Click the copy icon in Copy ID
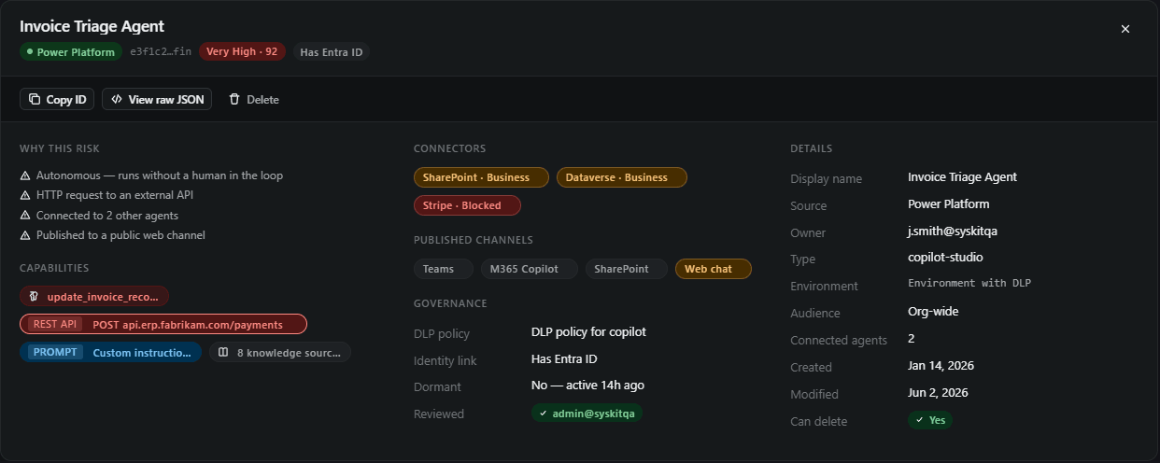This screenshot has height=463, width=1160. pos(35,99)
